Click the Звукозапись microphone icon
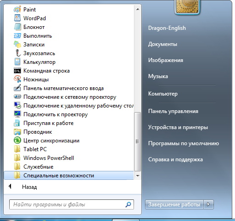This screenshot has height=221, width=235. [x=18, y=53]
